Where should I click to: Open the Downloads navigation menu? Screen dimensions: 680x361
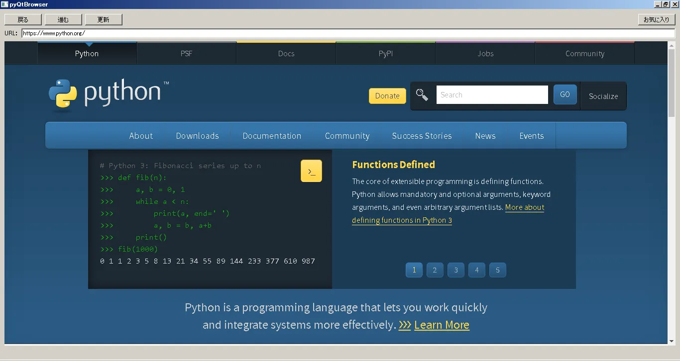click(x=197, y=135)
